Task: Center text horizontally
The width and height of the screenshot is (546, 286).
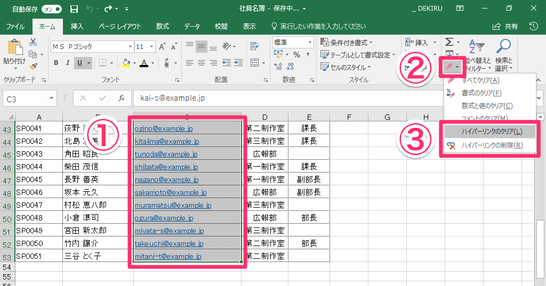Action: click(x=202, y=63)
